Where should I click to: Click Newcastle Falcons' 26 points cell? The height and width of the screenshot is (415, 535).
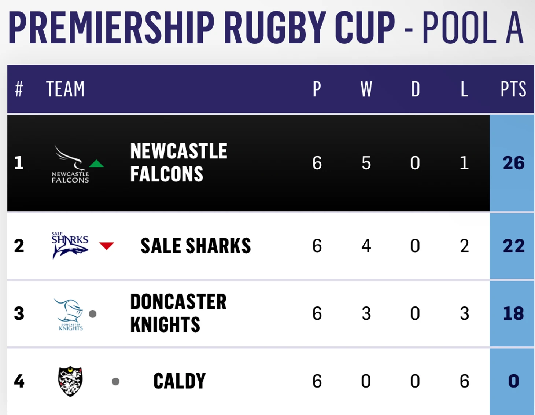click(x=513, y=163)
